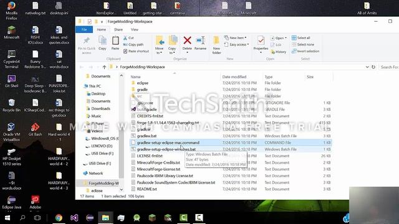This screenshot has height=224, width=399.
Task: Open Easy access dropdown
Action: pos(236,44)
